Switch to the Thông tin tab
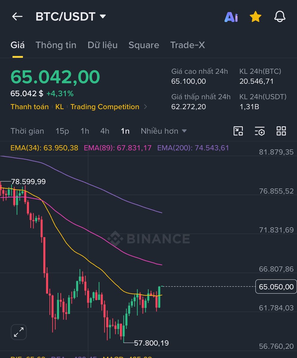Image resolution: width=297 pixels, height=358 pixels. click(56, 45)
